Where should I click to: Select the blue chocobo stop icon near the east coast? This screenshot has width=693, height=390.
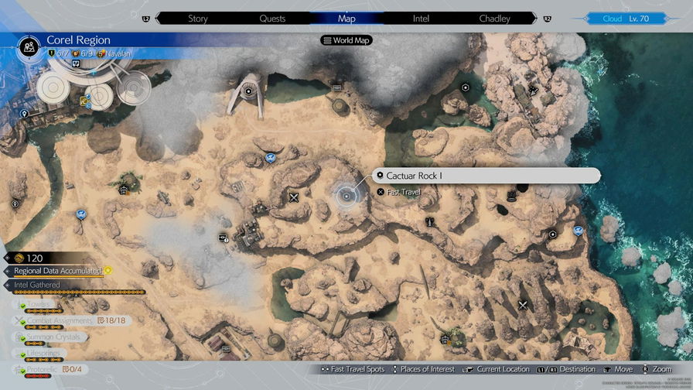coord(579,230)
